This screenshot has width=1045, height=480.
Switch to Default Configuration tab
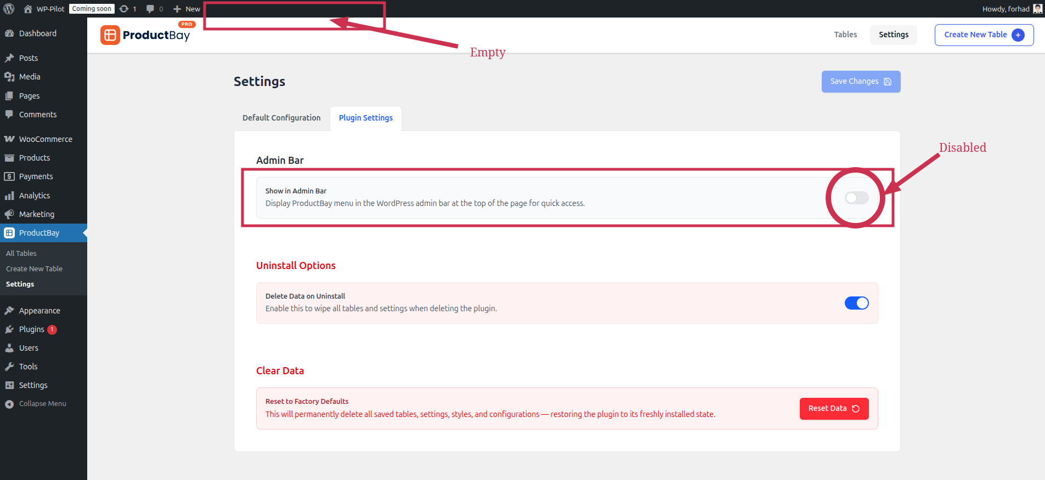tap(281, 118)
